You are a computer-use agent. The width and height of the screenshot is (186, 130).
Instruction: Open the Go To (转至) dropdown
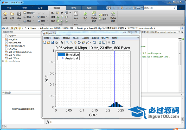pyautogui.click(x=47, y=17)
